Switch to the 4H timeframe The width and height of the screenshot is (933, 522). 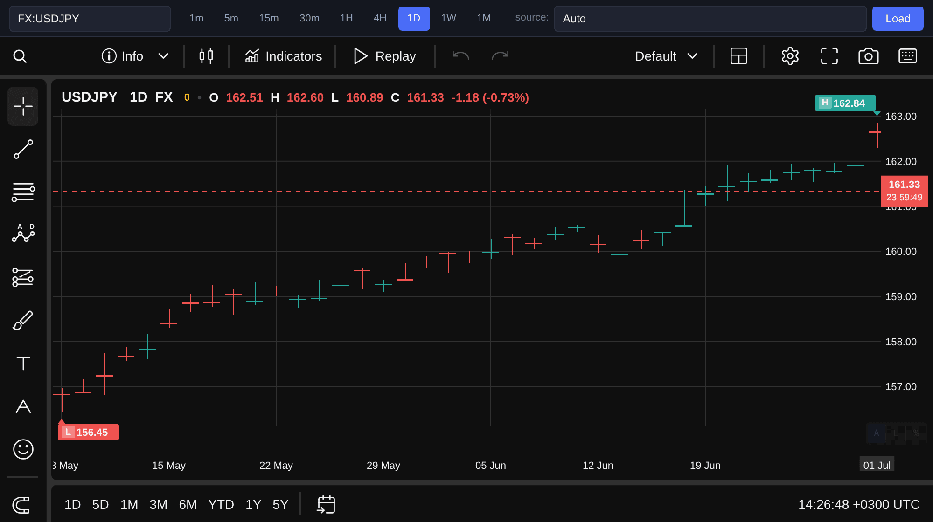coord(380,18)
